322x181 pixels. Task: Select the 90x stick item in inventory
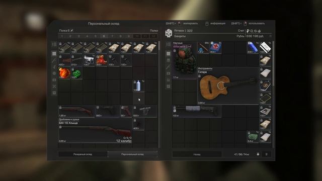203,48
